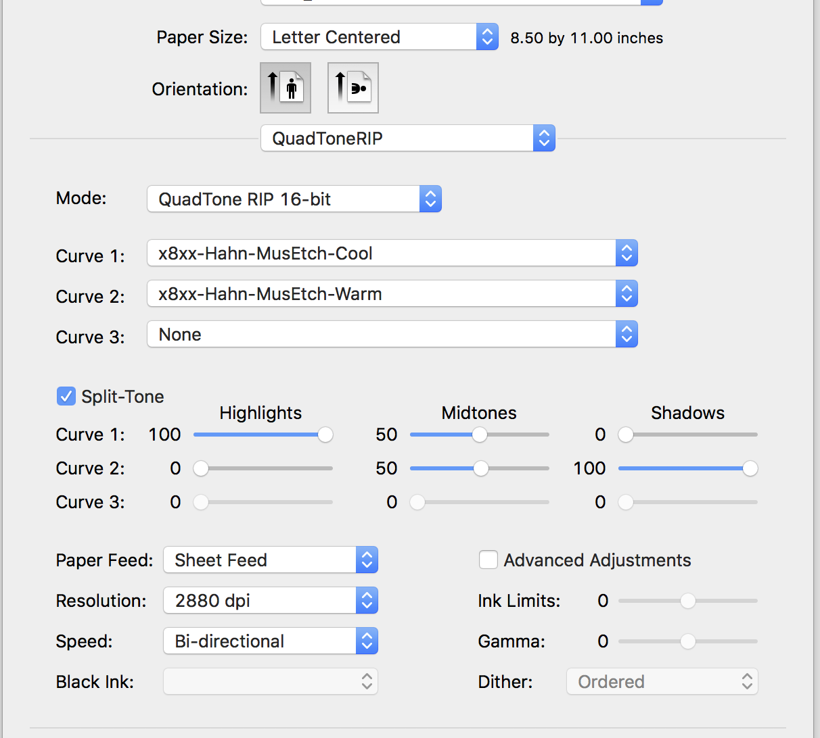Click Curve 2 Midtones slider handle
This screenshot has width=820, height=738.
(480, 468)
